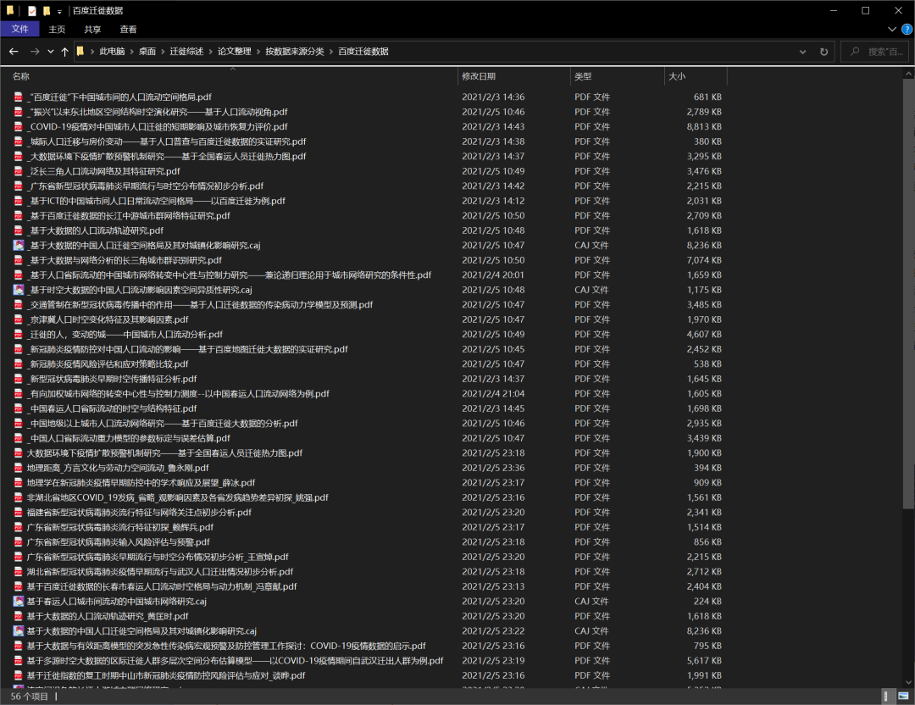Image resolution: width=915 pixels, height=705 pixels.
Task: Select icon of 广东省新型冠状病毒肺炎输入风险评估与预警.pdf
Action: [19, 541]
